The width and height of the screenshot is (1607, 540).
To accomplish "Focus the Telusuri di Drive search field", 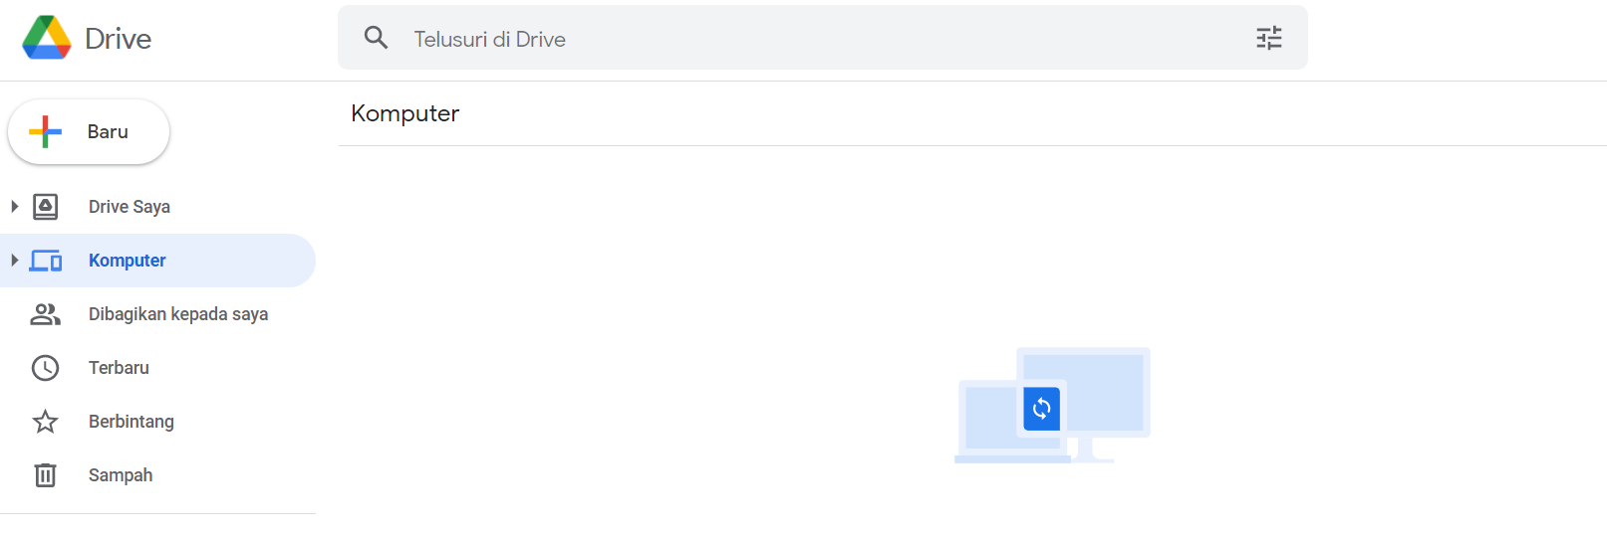I will 797,39.
